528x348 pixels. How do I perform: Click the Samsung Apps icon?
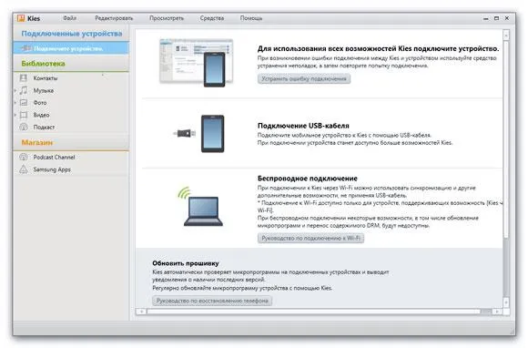pyautogui.click(x=24, y=169)
